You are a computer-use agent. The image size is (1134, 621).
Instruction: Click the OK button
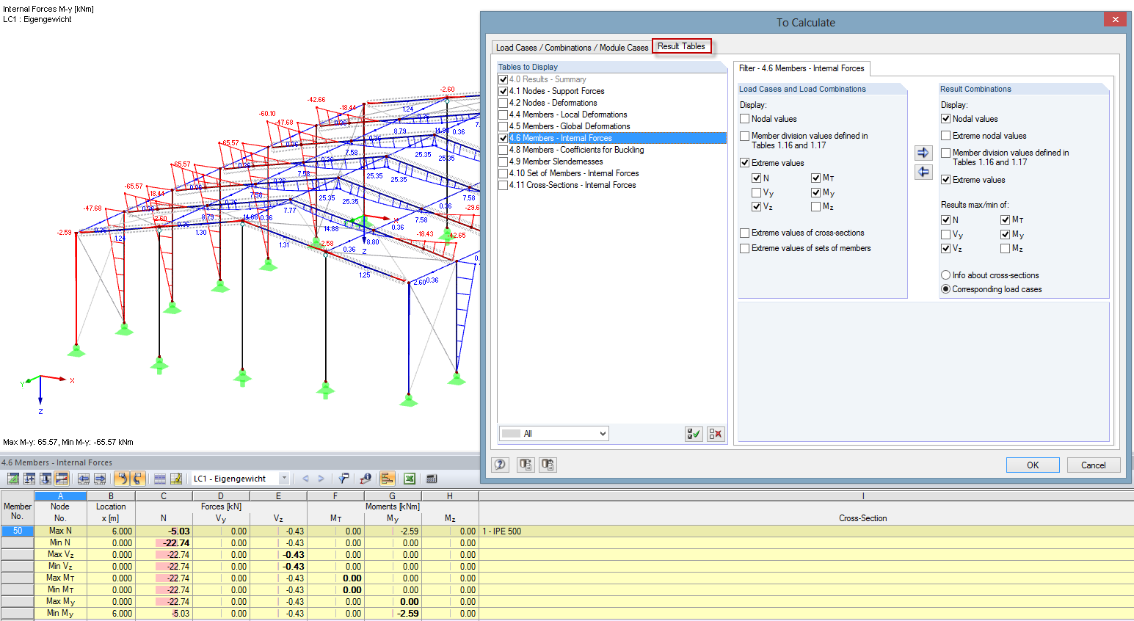(x=1033, y=465)
